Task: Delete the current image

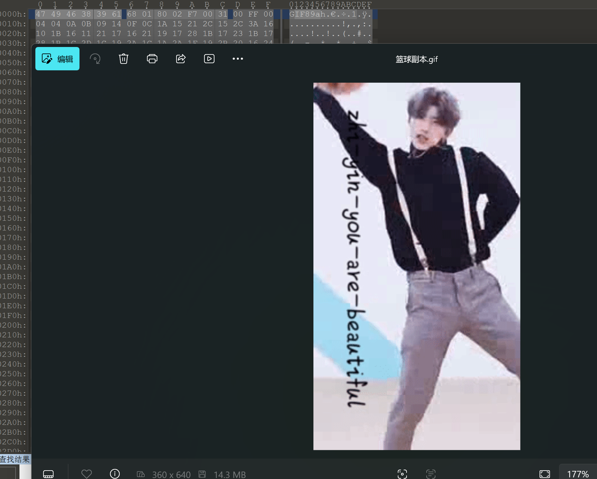Action: coord(123,59)
